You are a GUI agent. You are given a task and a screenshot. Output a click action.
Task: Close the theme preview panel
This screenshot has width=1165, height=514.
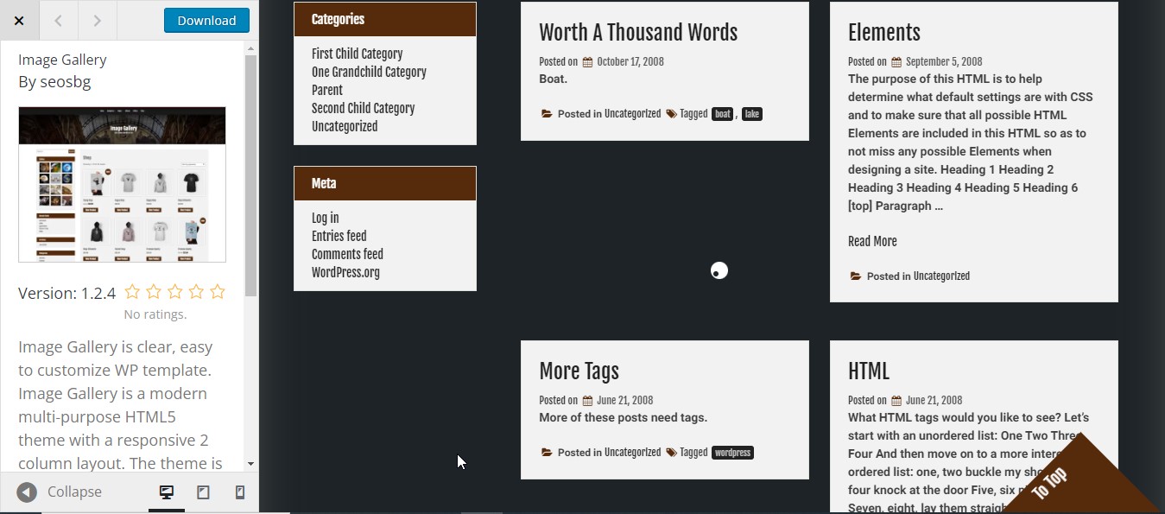19,20
